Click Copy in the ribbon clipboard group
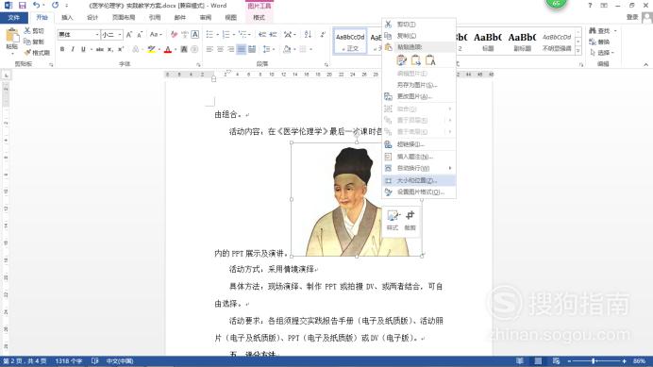This screenshot has height=367, width=653. coord(34,42)
